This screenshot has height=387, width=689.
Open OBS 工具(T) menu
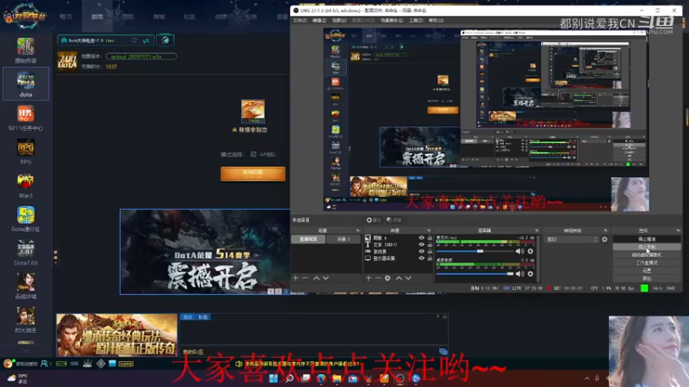(x=416, y=21)
